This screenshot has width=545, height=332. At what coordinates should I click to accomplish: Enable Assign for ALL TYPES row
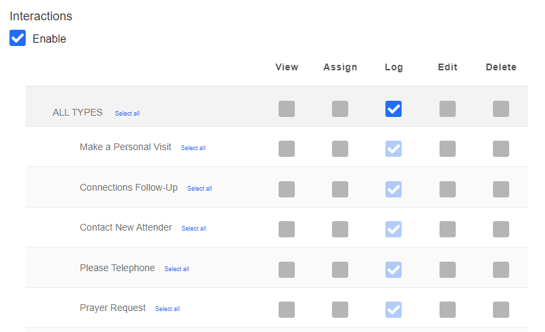tap(340, 109)
